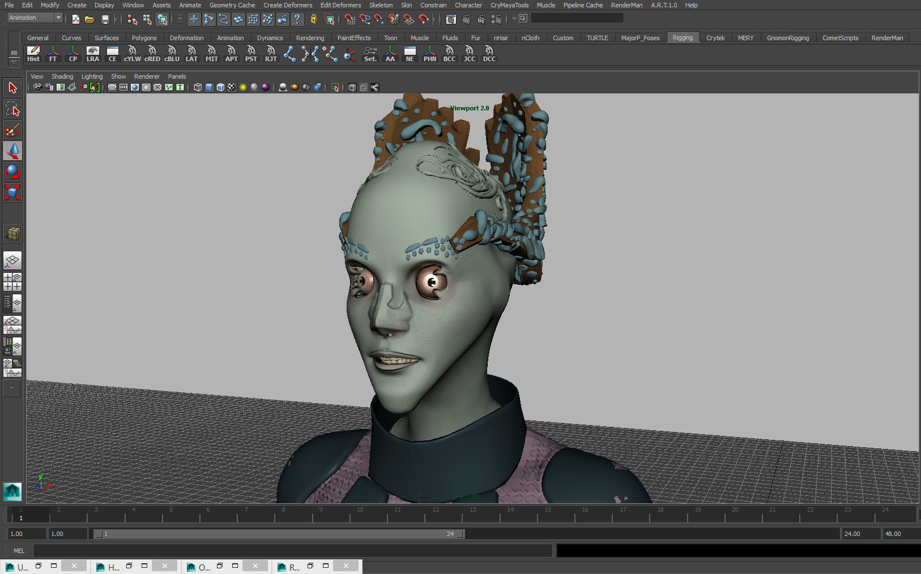
Task: Open the Skeleton menu
Action: [x=381, y=5]
